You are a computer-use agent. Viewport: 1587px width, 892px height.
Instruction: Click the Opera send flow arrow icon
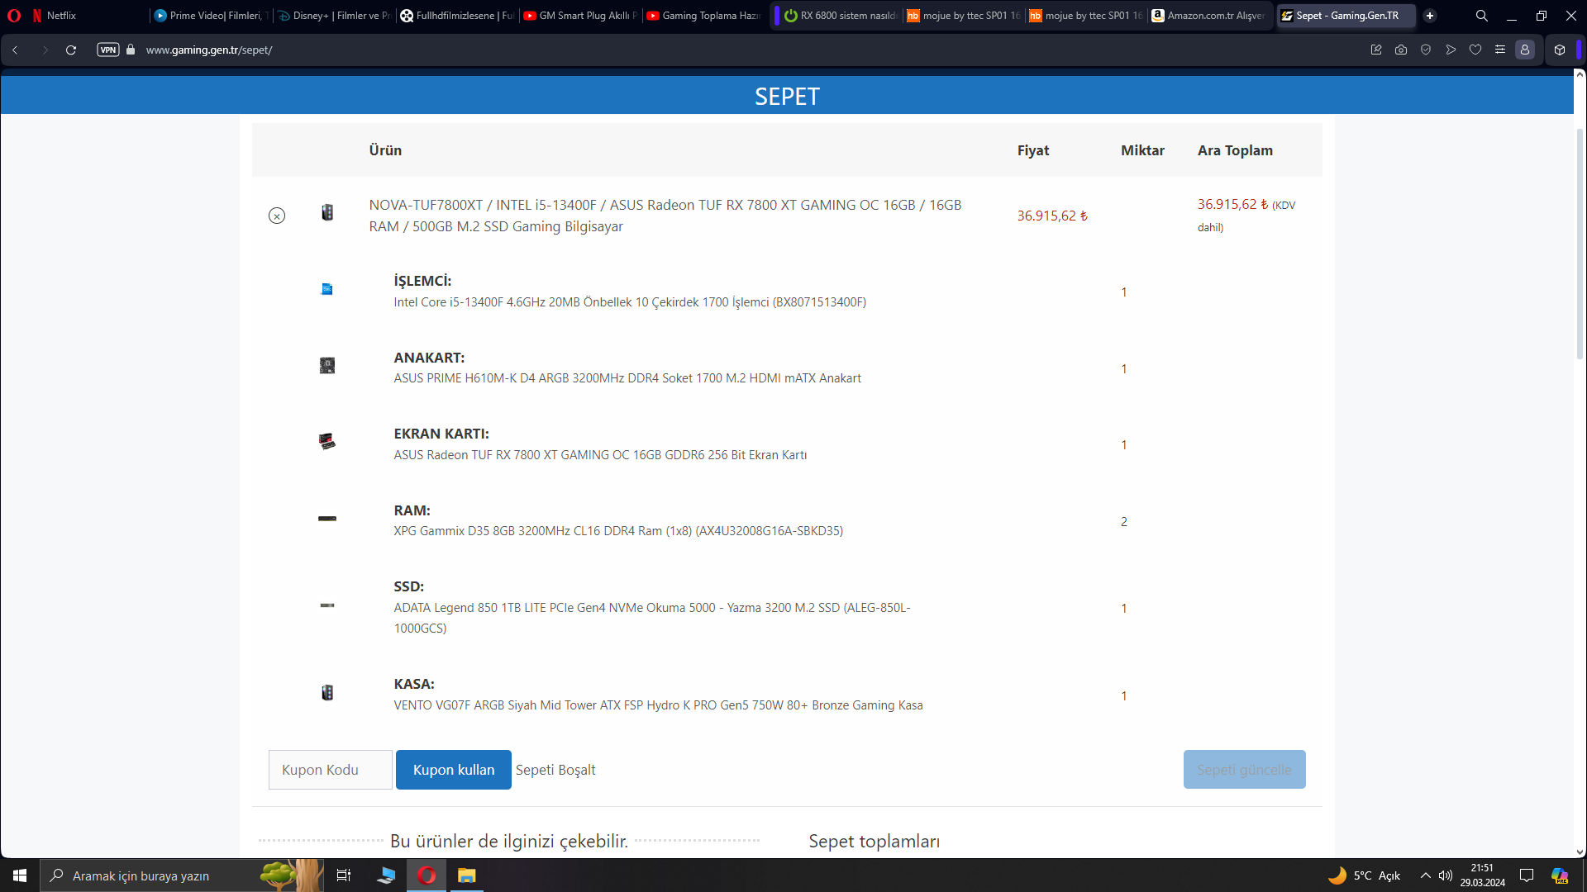1451,50
